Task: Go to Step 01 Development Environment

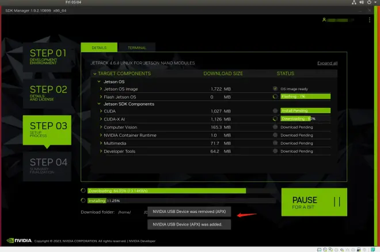Action: point(47,57)
